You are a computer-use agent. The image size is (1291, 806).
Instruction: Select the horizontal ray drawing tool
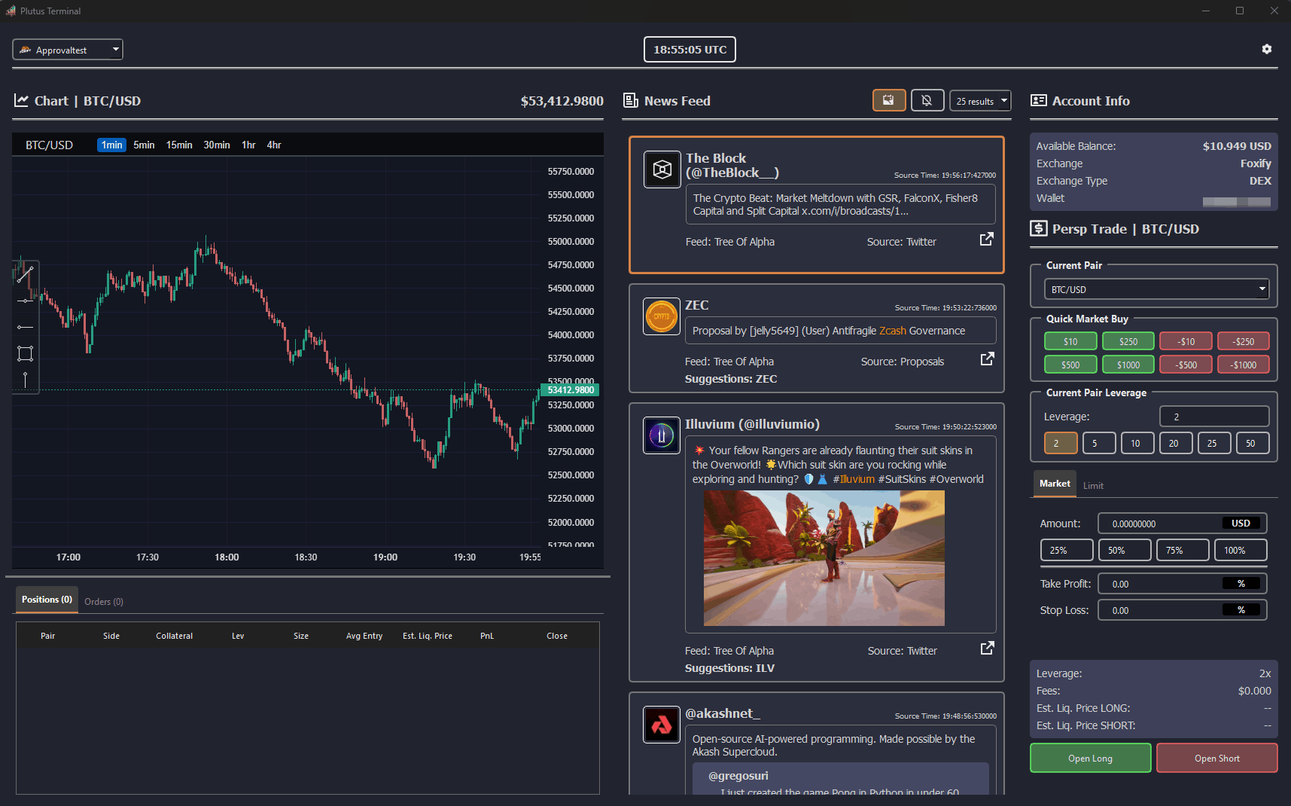pyautogui.click(x=25, y=327)
